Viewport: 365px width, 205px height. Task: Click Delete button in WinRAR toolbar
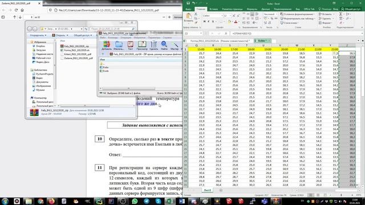tap(153, 45)
